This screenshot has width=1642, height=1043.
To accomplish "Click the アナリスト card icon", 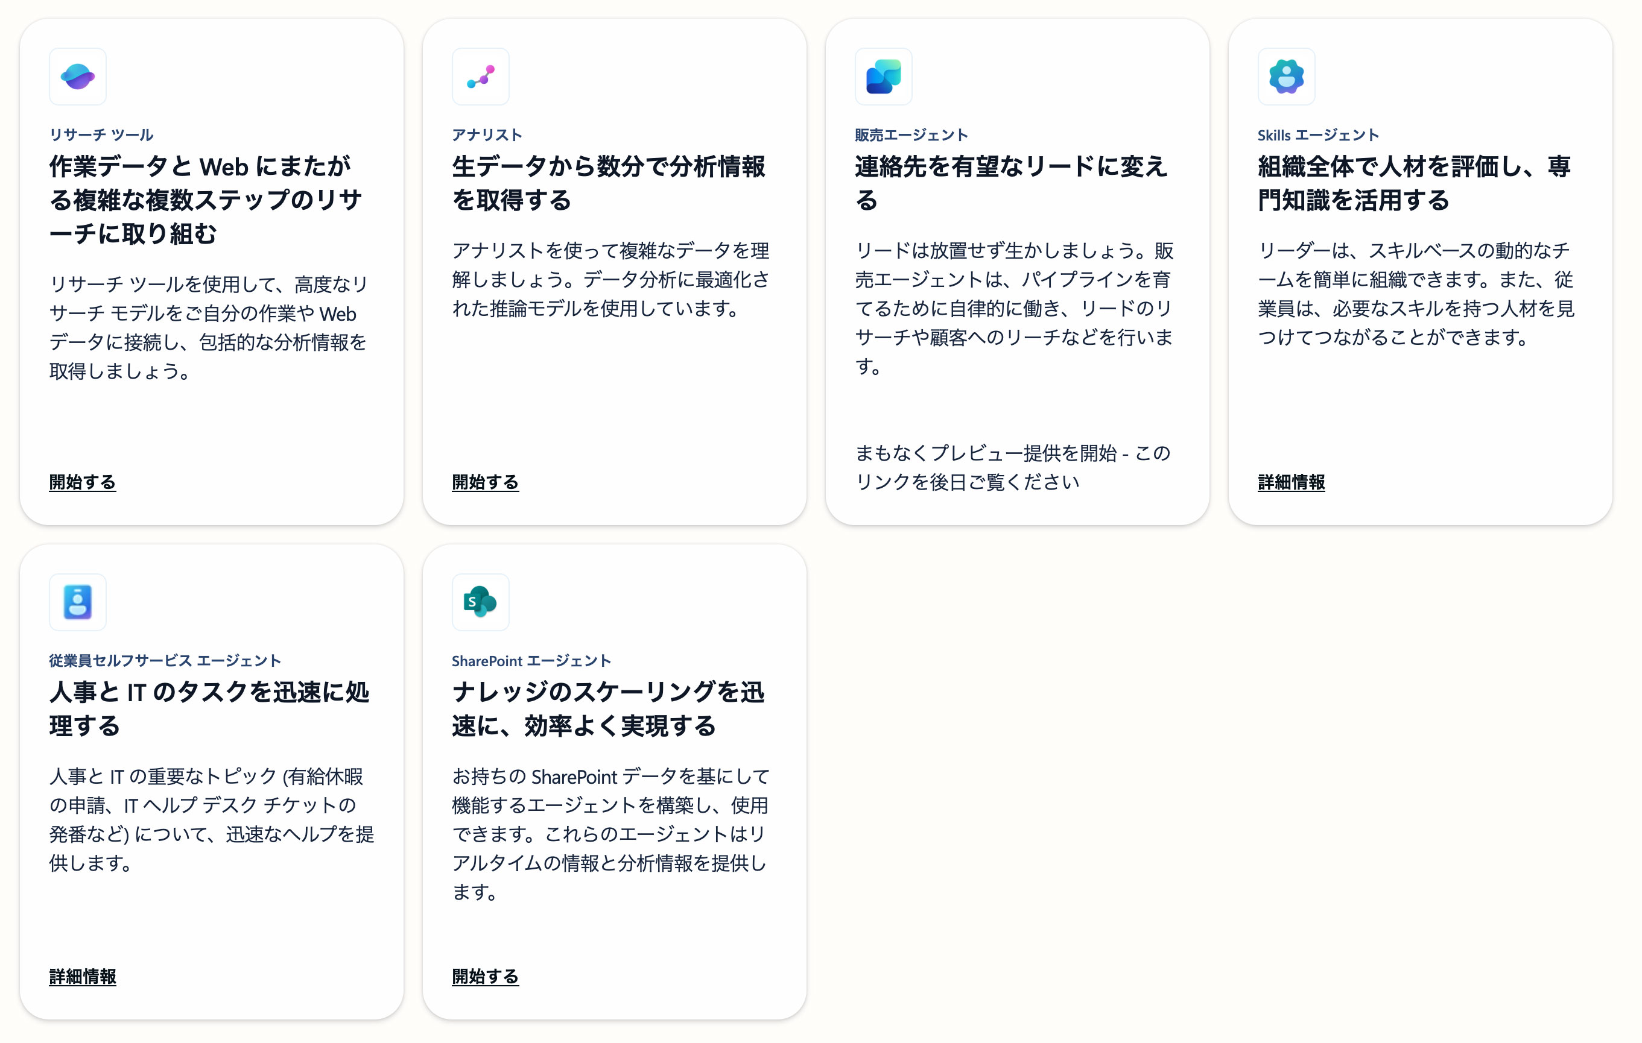I will [481, 77].
